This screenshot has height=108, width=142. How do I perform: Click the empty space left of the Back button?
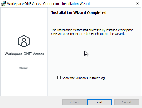[31, 102]
